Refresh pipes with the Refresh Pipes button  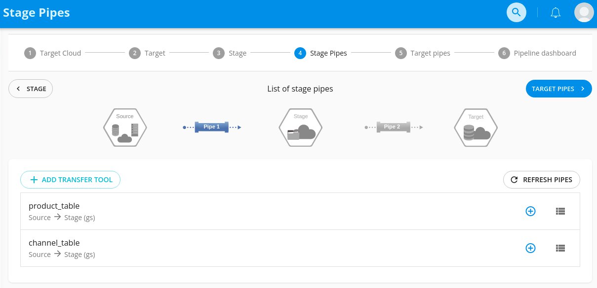coord(542,180)
